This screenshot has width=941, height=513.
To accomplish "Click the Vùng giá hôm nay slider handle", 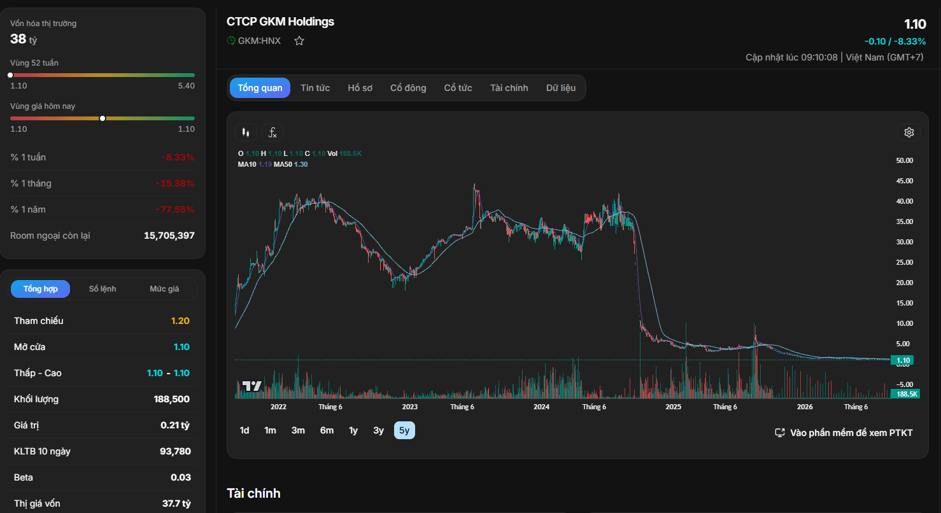I will point(103,118).
